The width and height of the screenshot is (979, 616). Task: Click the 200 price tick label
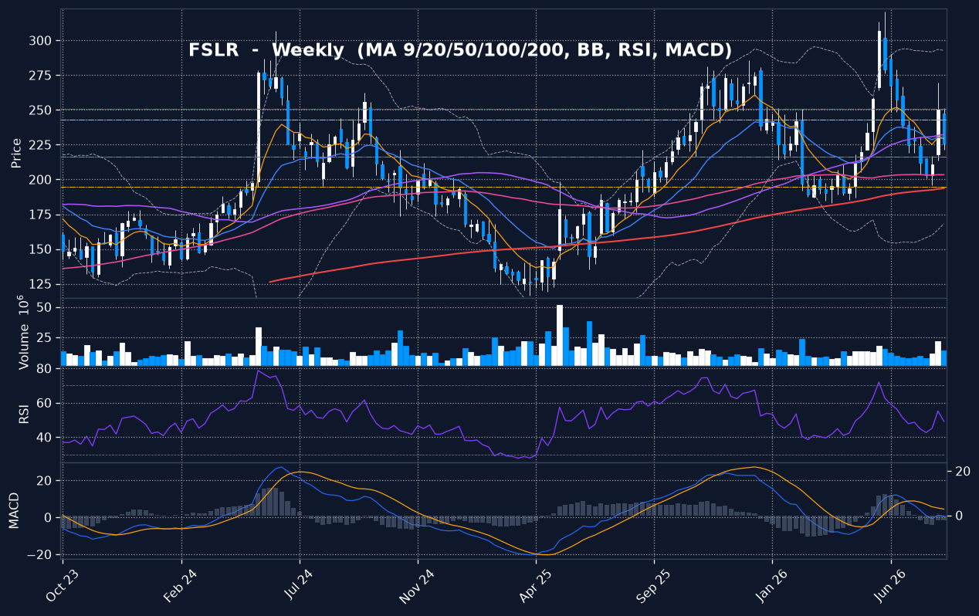[x=41, y=180]
